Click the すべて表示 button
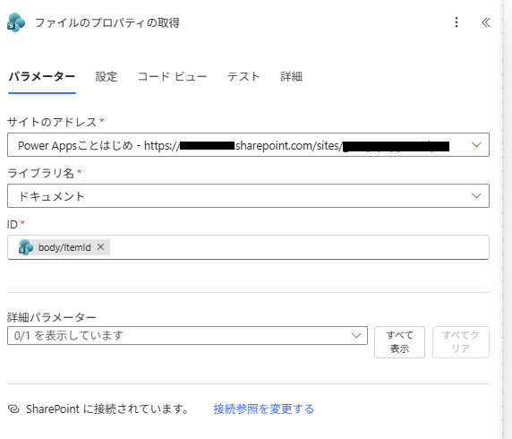The width and height of the screenshot is (512, 439). pos(399,342)
